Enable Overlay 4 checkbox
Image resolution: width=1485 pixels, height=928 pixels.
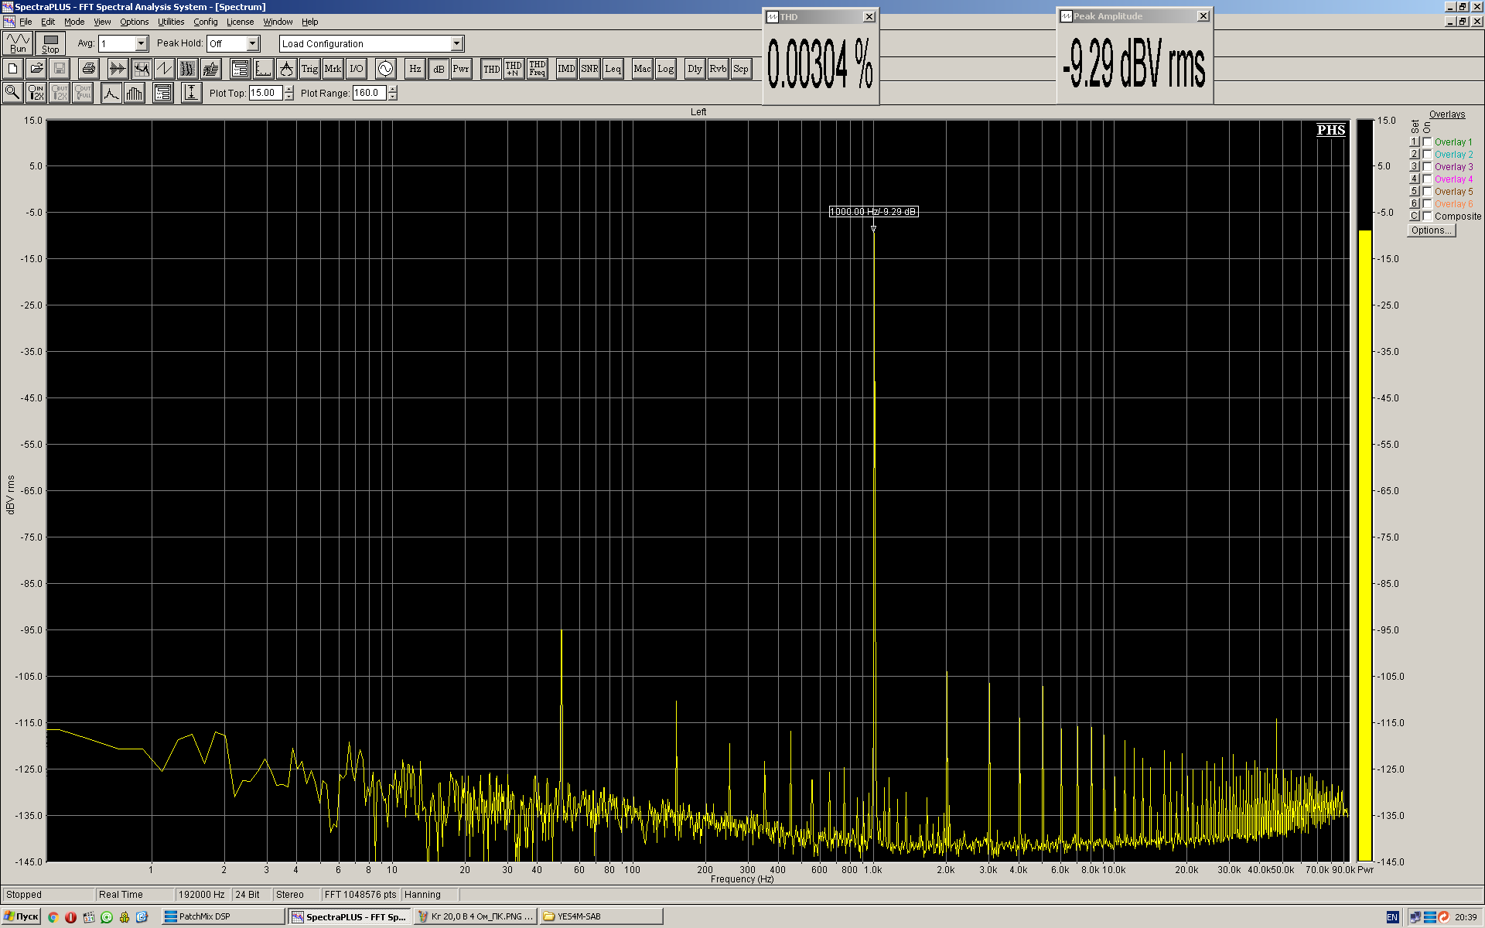1427,179
